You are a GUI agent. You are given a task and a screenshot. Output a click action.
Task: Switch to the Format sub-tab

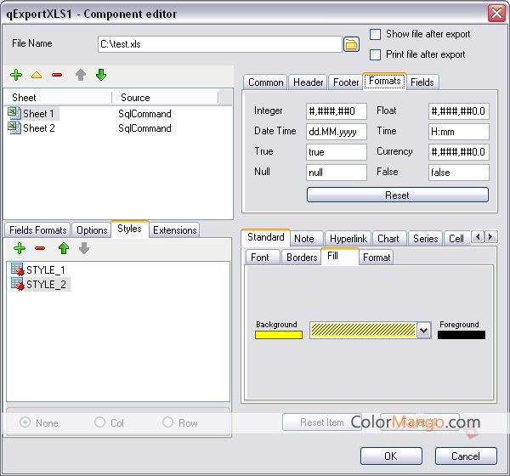click(377, 258)
